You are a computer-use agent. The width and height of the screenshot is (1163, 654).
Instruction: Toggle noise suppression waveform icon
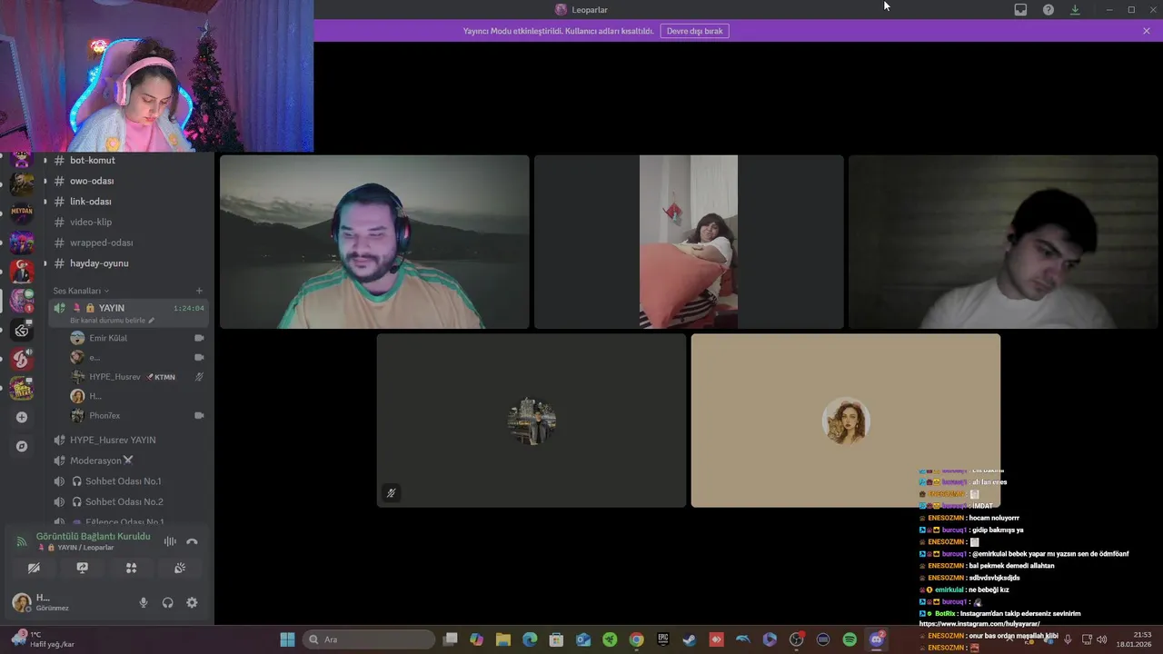pyautogui.click(x=170, y=541)
